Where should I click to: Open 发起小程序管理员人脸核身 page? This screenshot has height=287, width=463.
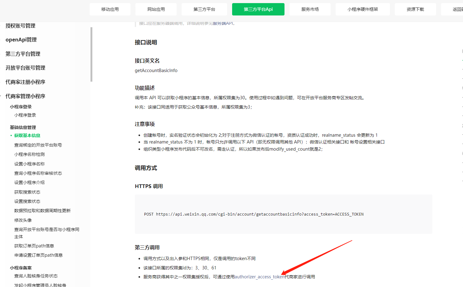click(x=40, y=285)
